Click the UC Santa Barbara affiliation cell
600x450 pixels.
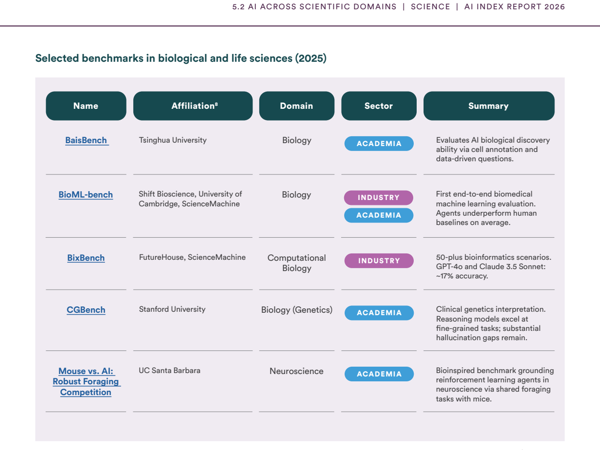point(170,371)
